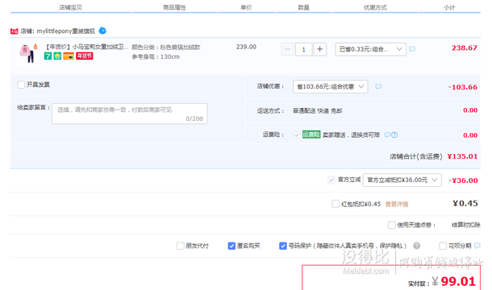Viewport: 492px width, 290px height.
Task: Toggle the 运费险 insurance checkbox
Action: 297,135
